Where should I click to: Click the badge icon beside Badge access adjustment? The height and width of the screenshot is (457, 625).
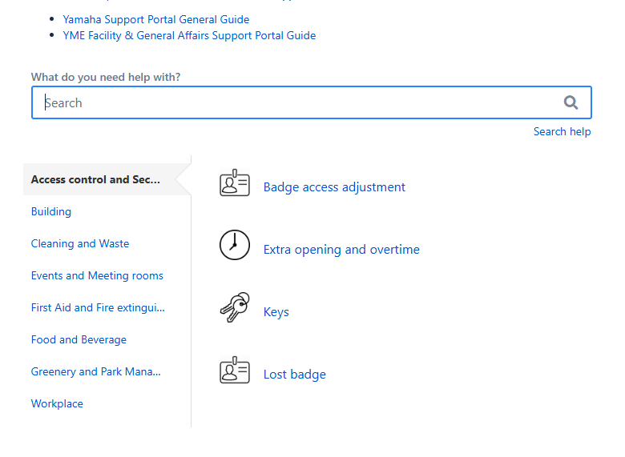click(x=235, y=182)
